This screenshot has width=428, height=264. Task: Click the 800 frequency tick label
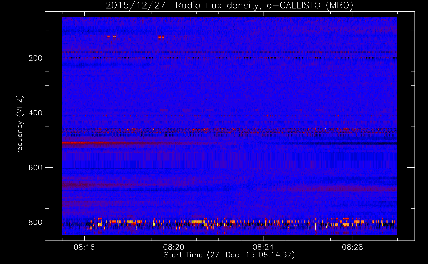35,222
